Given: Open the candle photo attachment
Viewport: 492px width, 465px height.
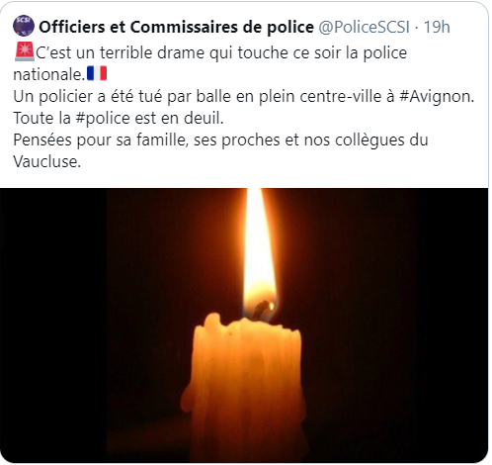Looking at the screenshot, I should 244,325.
